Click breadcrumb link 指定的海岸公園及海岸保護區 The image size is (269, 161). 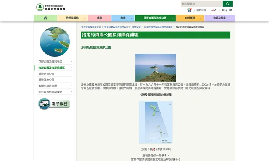[158, 27]
